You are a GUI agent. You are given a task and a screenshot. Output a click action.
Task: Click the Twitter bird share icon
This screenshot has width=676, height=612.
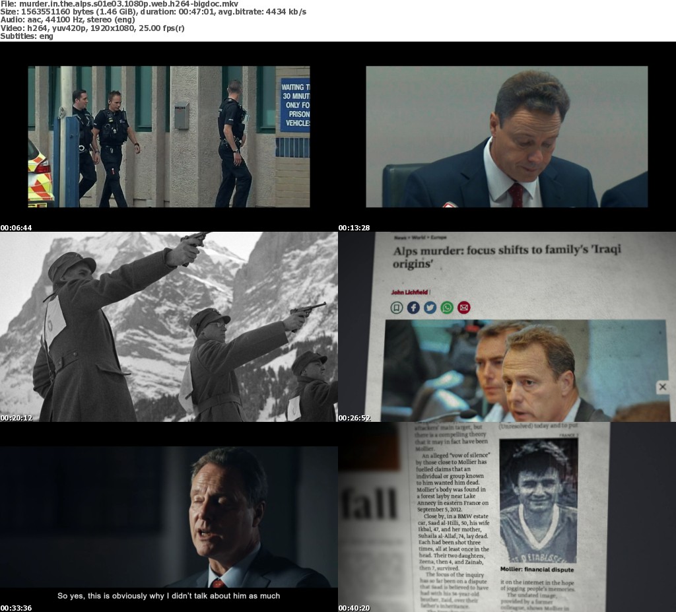(x=430, y=307)
